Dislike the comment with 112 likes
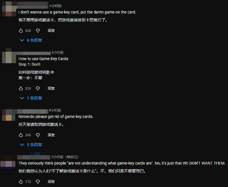Image resolution: width=228 pixels, height=187 pixels. [38, 182]
